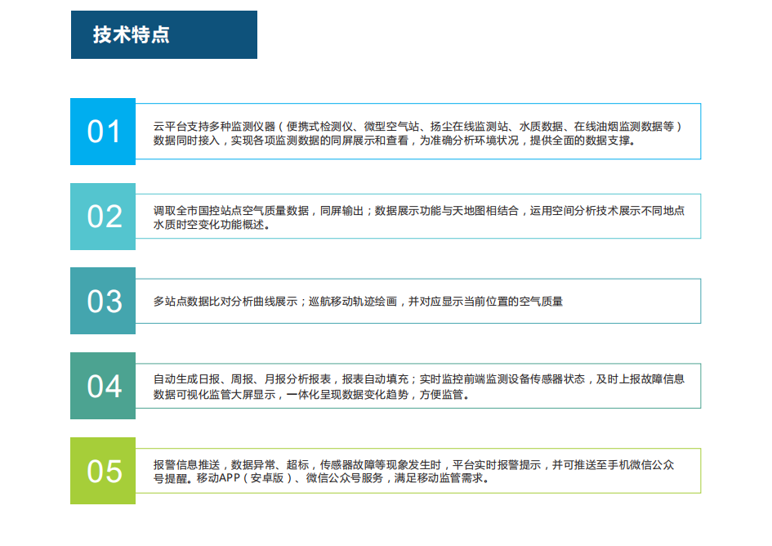Select the green 04 number block
This screenshot has width=772, height=546.
103,386
